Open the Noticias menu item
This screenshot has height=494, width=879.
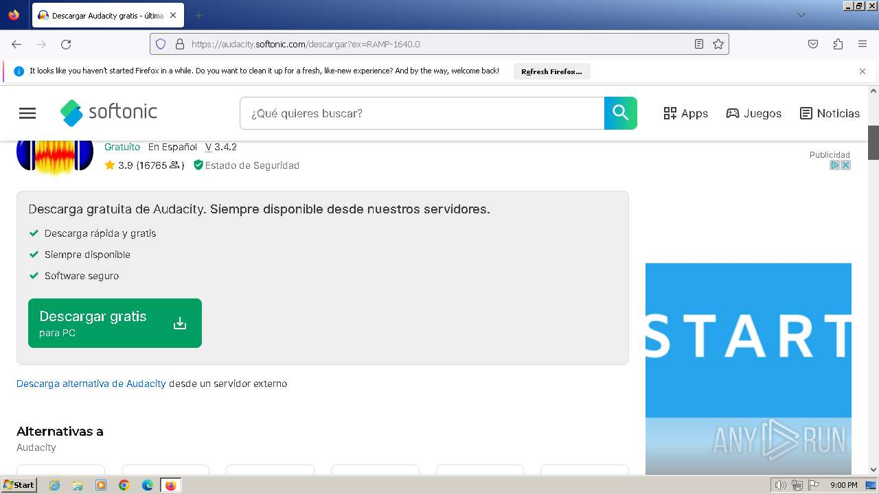tap(830, 113)
